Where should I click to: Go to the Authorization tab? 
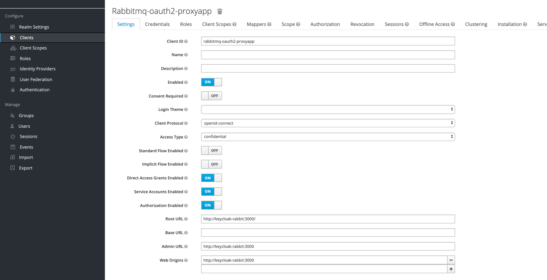click(325, 24)
